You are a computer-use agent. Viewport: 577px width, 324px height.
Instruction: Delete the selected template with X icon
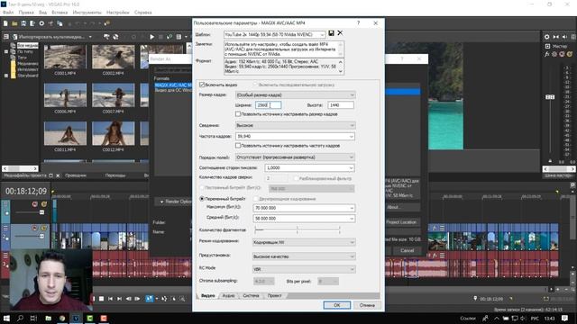tap(340, 33)
